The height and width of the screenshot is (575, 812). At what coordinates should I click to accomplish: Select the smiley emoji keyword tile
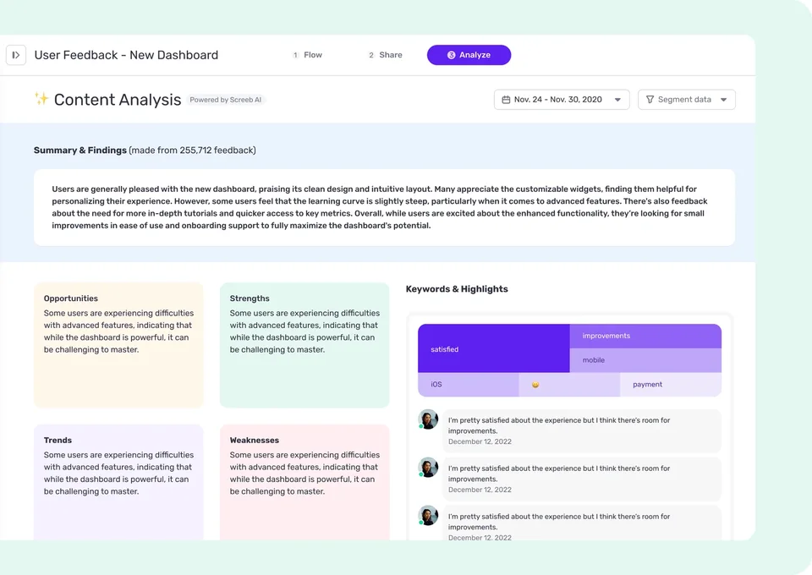tap(569, 385)
